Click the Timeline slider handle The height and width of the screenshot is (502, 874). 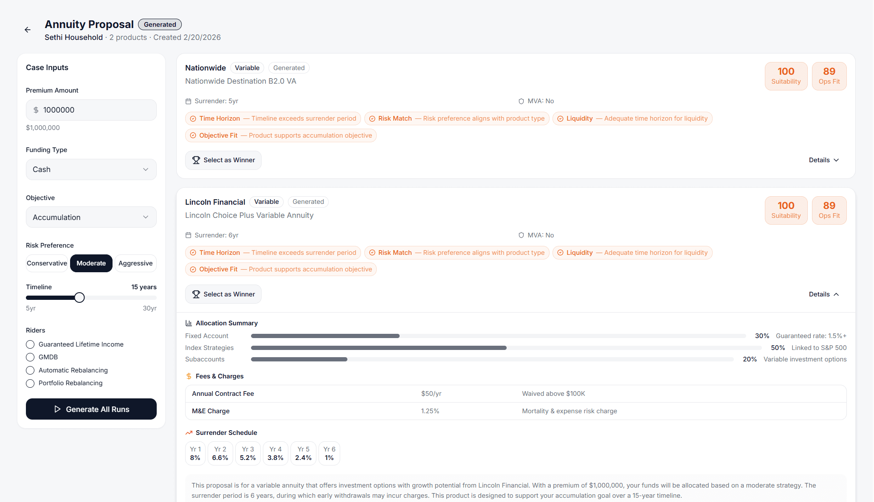coord(79,298)
